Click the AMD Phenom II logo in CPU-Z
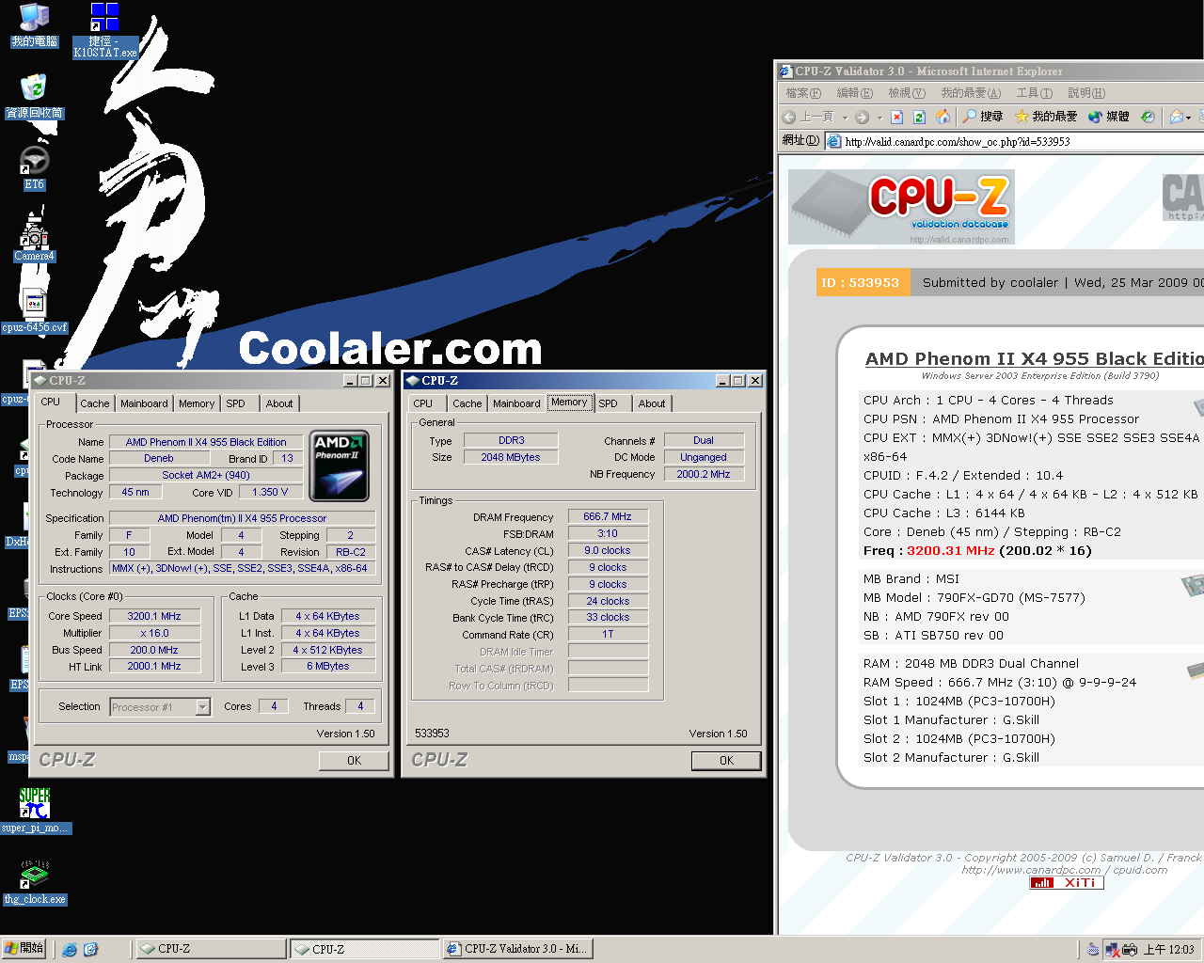This screenshot has height=963, width=1204. point(339,466)
